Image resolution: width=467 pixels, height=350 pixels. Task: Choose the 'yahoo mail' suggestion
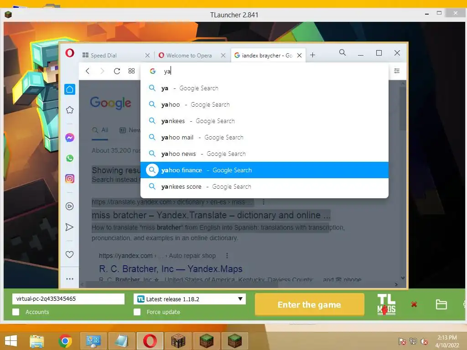[x=265, y=137]
